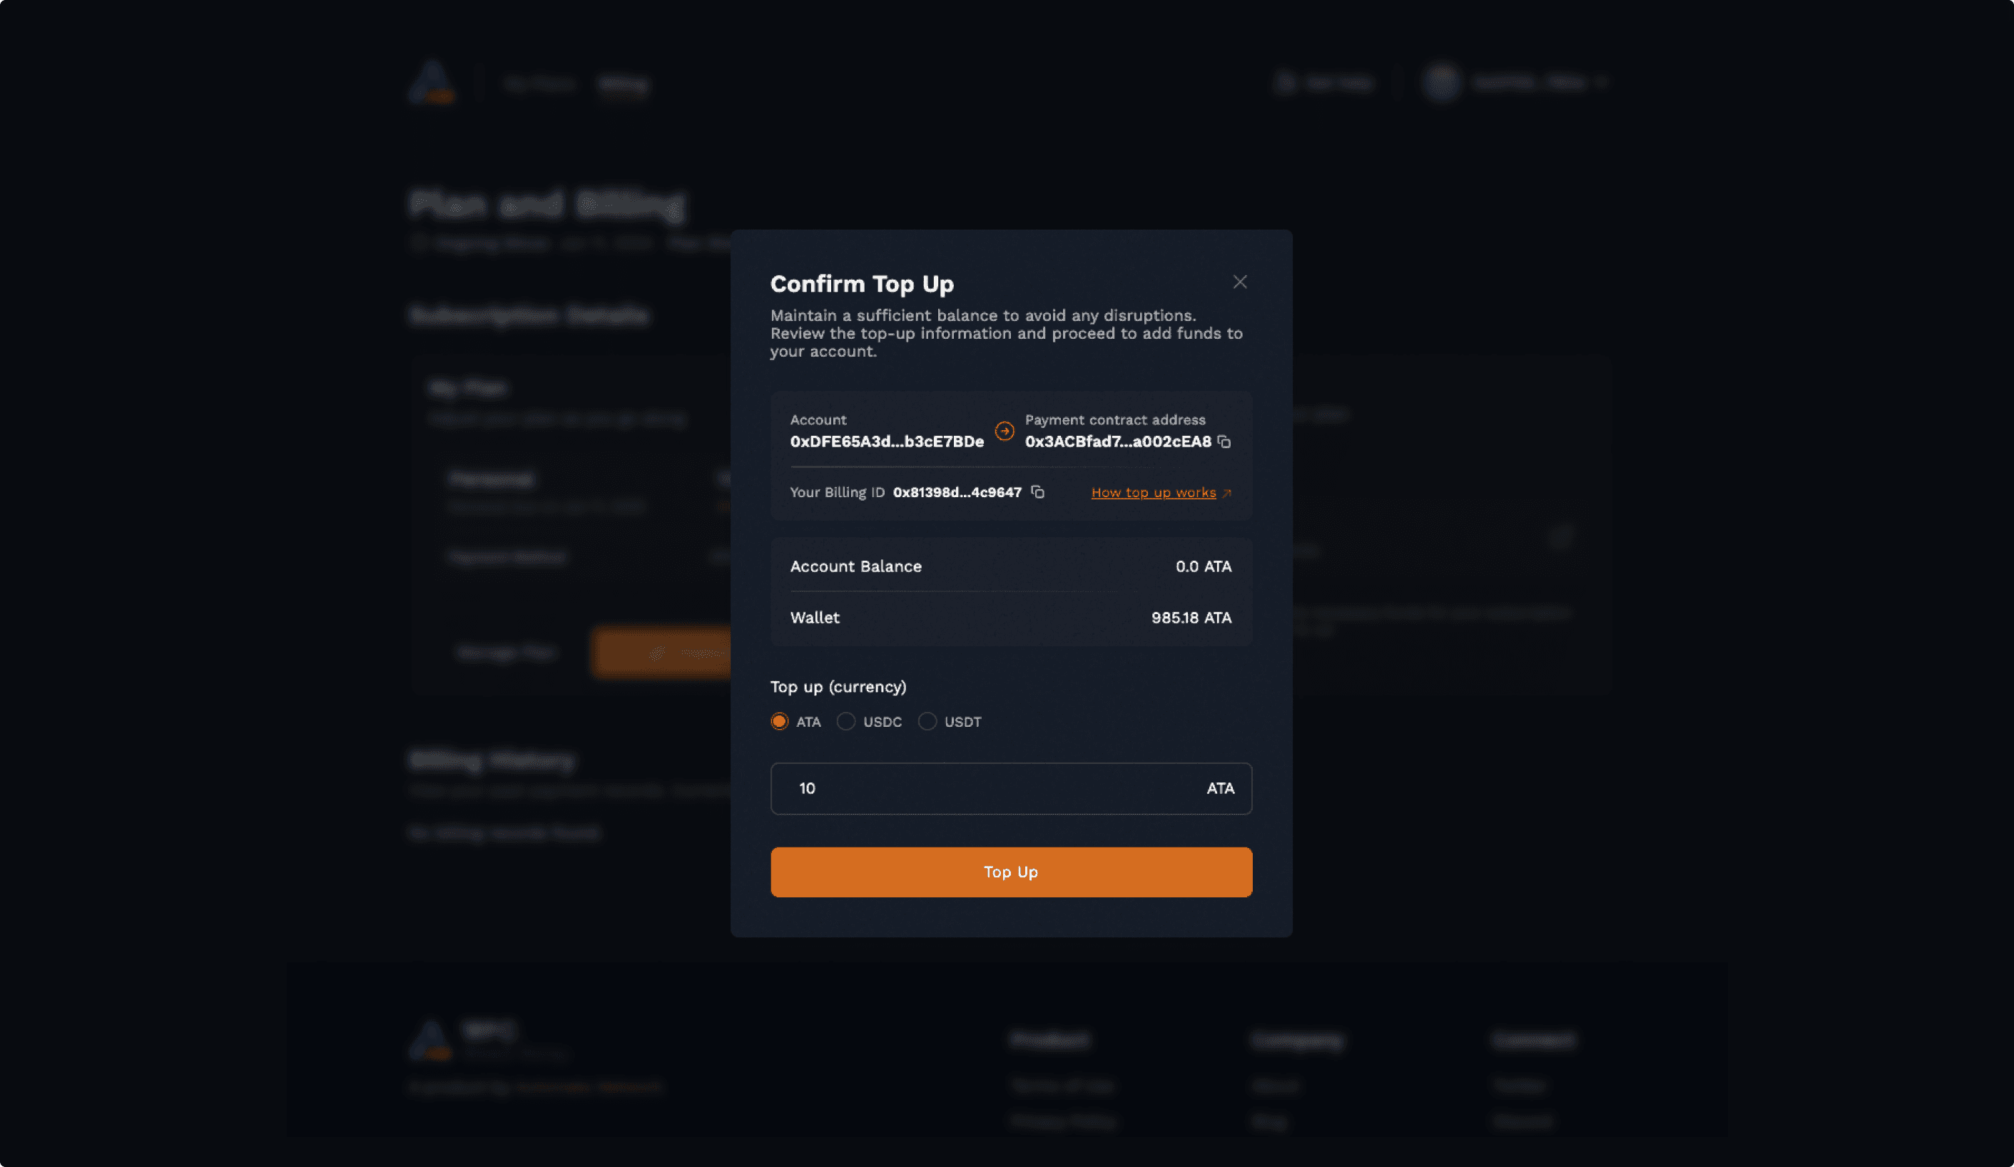Click the Wallet balance 985.18 ATA
Image resolution: width=2014 pixels, height=1167 pixels.
tap(1191, 618)
